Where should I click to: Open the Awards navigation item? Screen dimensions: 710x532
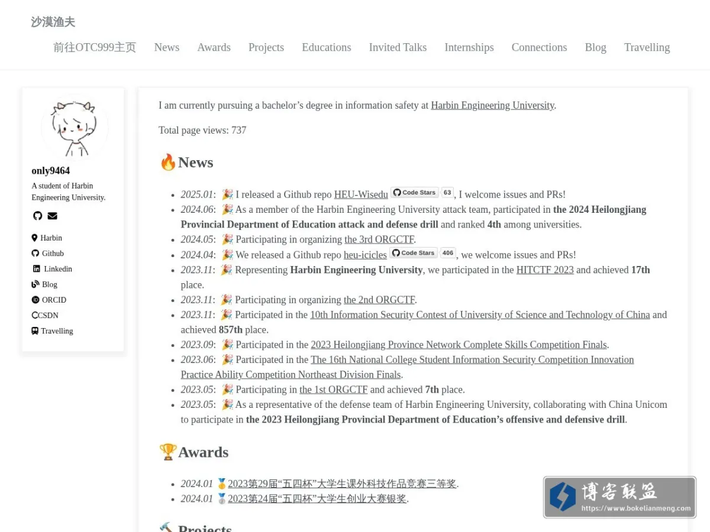(x=214, y=47)
